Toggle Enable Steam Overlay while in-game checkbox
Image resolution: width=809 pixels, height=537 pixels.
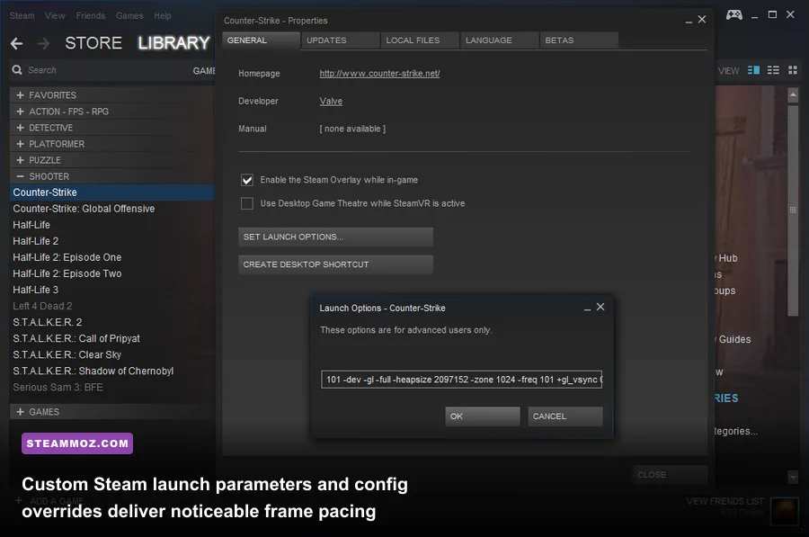tap(247, 180)
